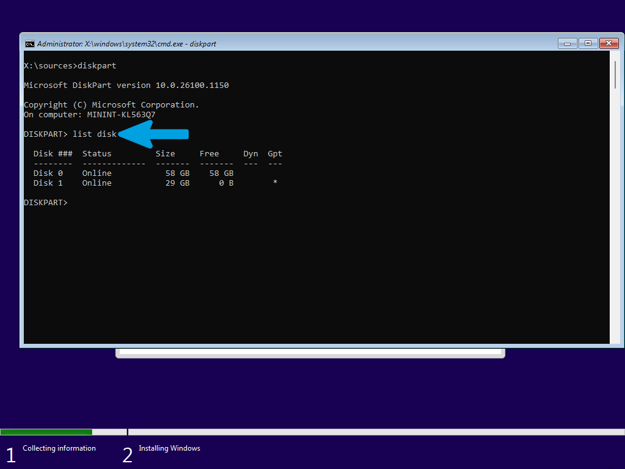Click the empty DISKPART> prompt line
Screen dimensions: 625x469
[46, 203]
